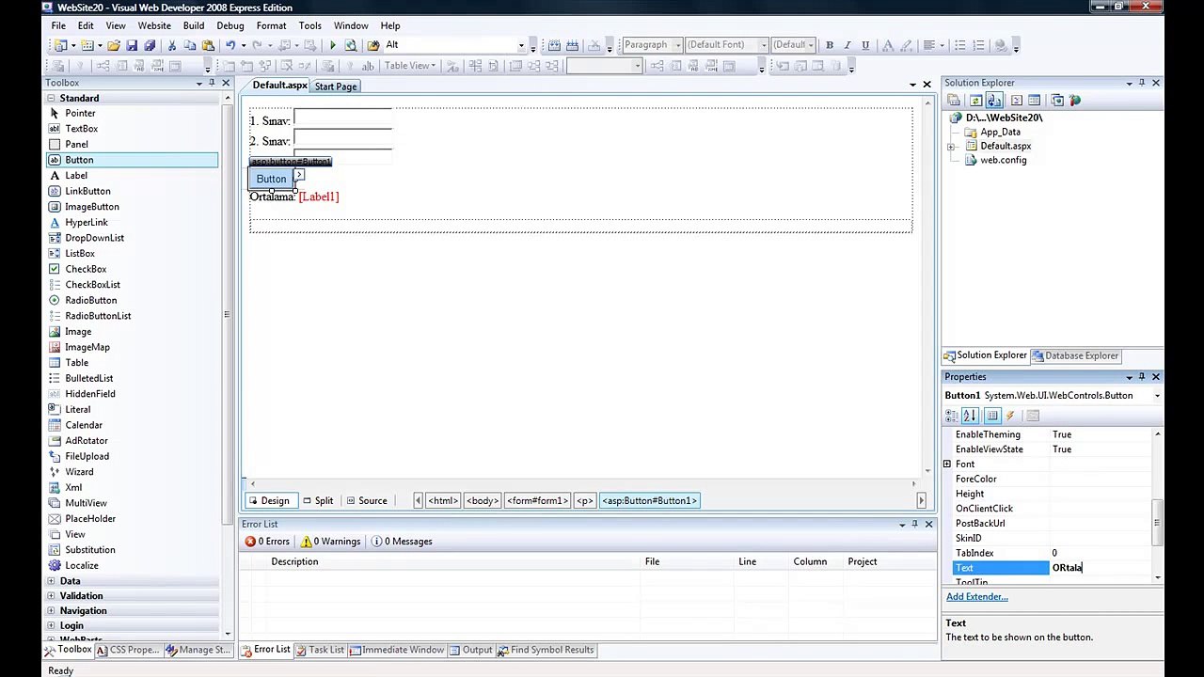Click the Open File folder icon
Viewport: 1204px width, 677px height.
114,45
